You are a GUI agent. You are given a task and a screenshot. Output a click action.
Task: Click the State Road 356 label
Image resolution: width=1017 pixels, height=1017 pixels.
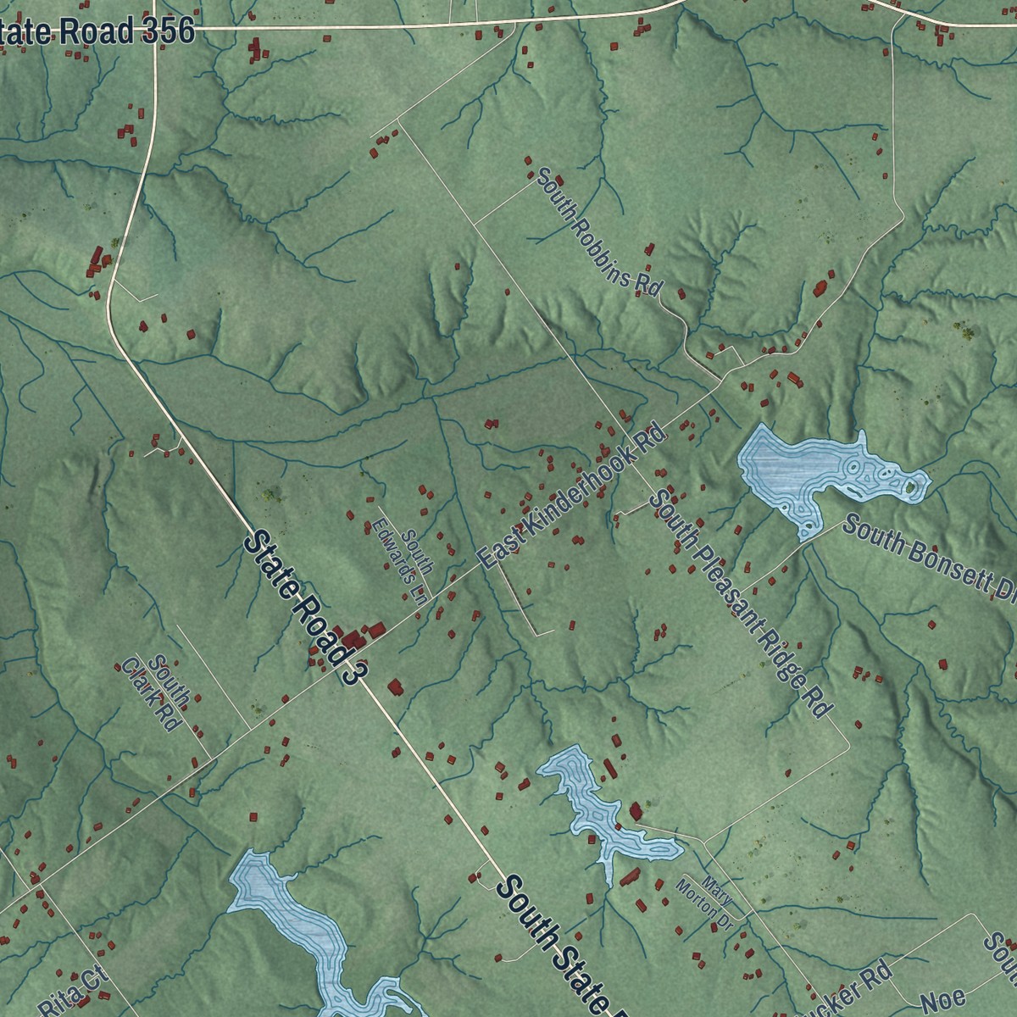point(97,32)
